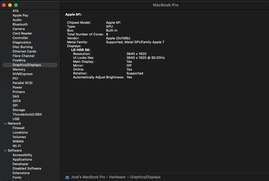
Task: Open Firewall network information
Action: pos(19,128)
